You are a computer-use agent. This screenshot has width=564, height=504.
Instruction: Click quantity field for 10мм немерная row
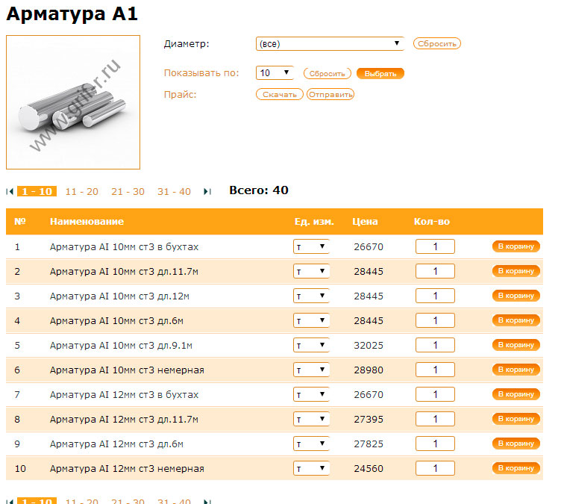click(x=435, y=370)
